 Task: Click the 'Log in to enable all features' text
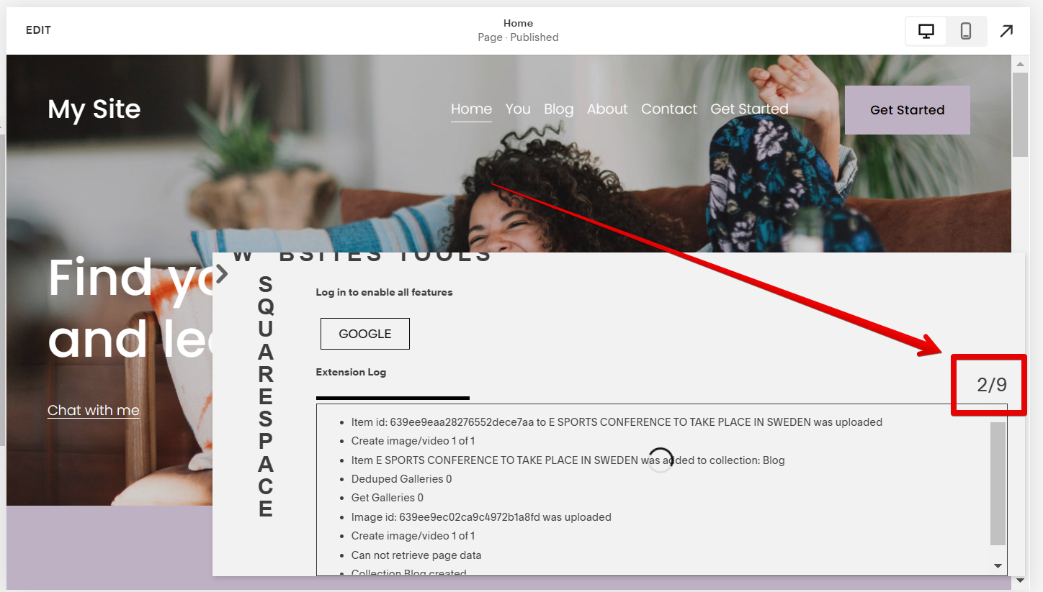click(384, 293)
